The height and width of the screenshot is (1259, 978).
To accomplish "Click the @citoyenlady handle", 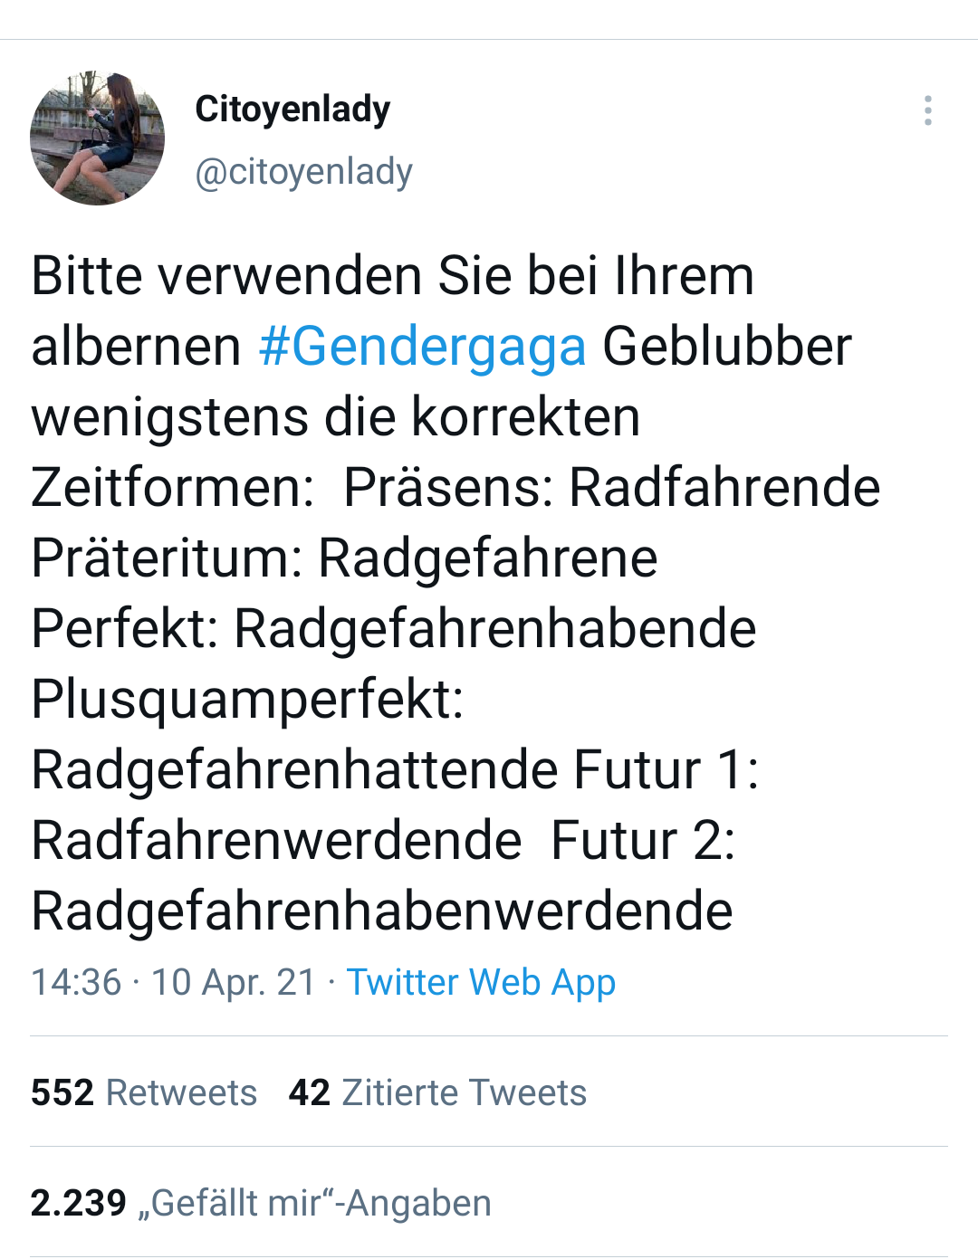I will point(303,171).
